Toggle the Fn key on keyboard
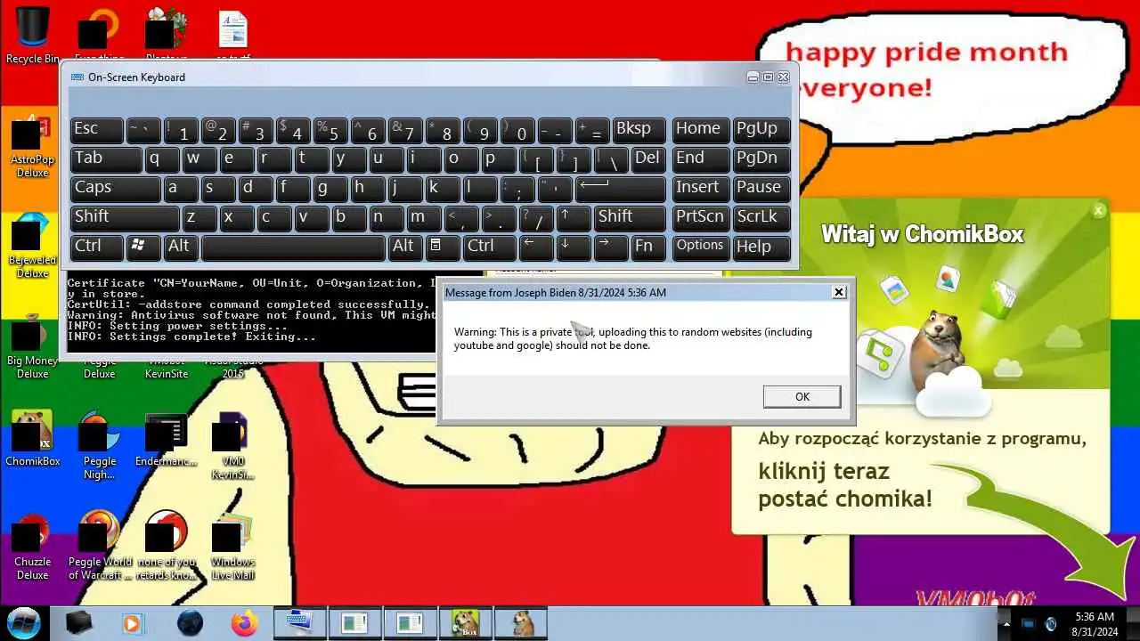This screenshot has height=641, width=1140. (648, 247)
